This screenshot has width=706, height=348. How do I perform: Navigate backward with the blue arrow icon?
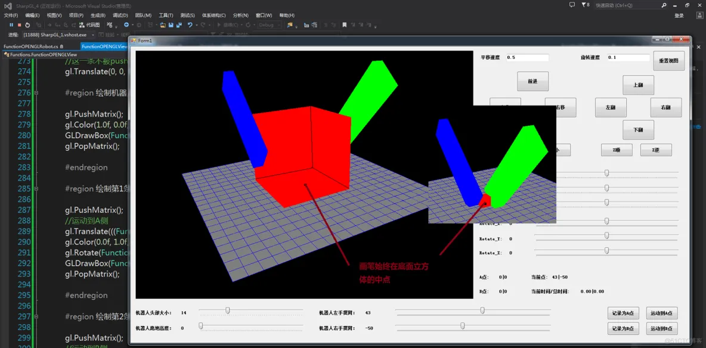click(x=126, y=25)
